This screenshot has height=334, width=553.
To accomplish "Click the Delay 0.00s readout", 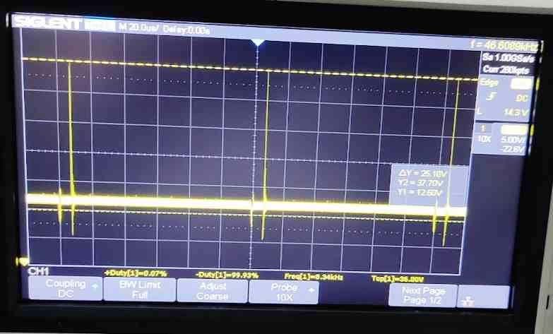I will (x=186, y=30).
